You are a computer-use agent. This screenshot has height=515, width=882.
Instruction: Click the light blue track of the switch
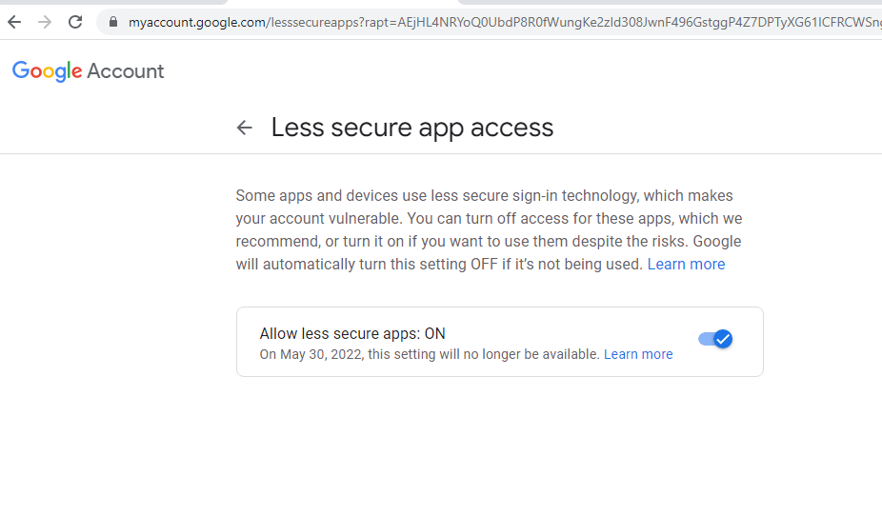coord(706,339)
